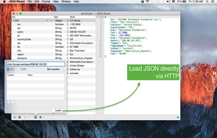Open the Wi-Fi status menu
The height and width of the screenshot is (138, 217).
click(x=148, y=1)
